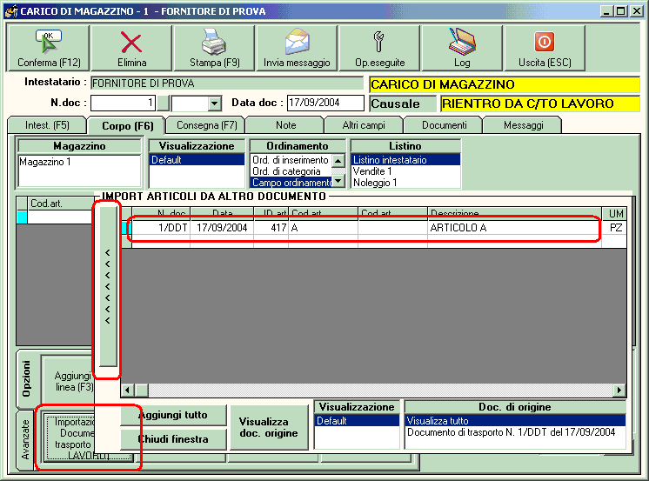Select the 1/DDT document cell
649x481 pixels.
pyautogui.click(x=161, y=227)
